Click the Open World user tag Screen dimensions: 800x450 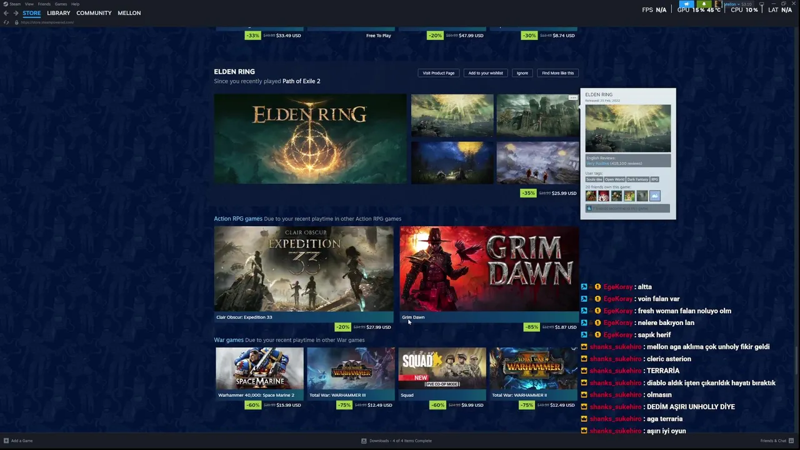[615, 179]
